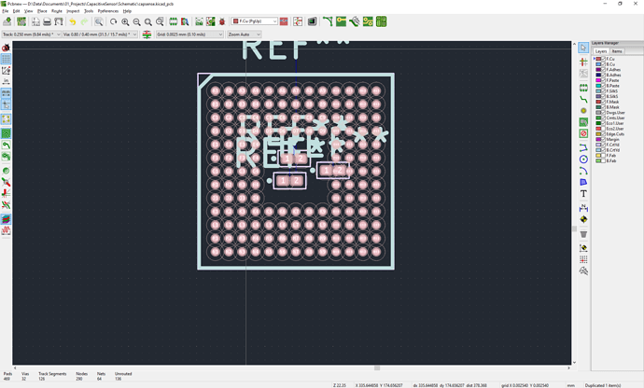Viewport: 644px width, 388px height.
Task: Click the vertical scrollbar thumb beside canvas
Action: (574, 229)
